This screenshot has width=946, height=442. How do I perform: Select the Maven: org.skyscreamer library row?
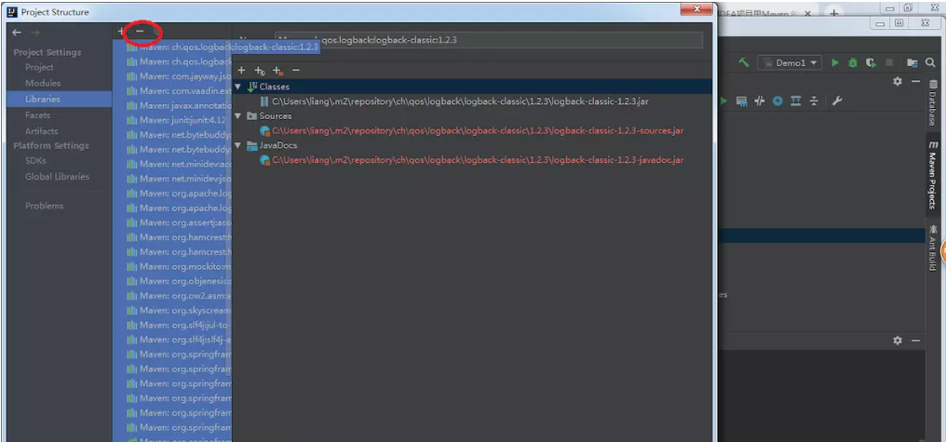[172, 311]
